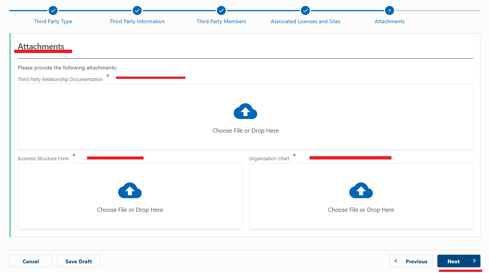Click cloud upload icon for Third Party Relationship Documentation
Image resolution: width=489 pixels, height=273 pixels.
click(245, 111)
